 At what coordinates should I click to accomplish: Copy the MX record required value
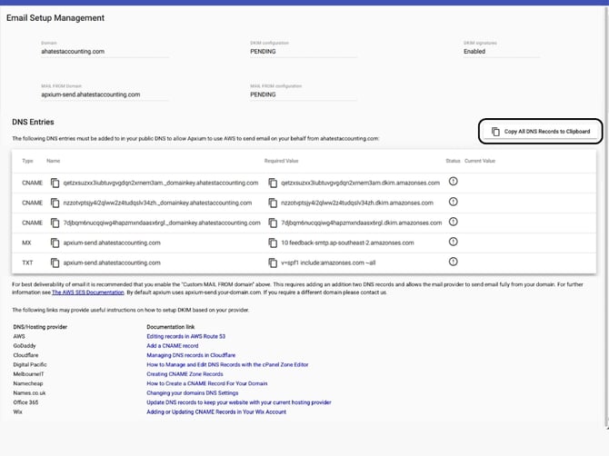pyautogui.click(x=274, y=243)
